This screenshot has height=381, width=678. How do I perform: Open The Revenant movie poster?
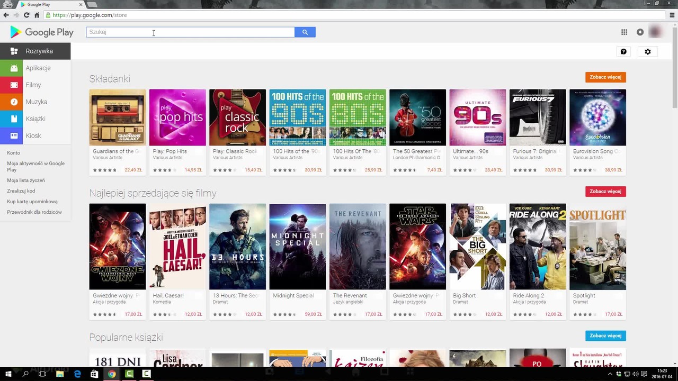(358, 247)
